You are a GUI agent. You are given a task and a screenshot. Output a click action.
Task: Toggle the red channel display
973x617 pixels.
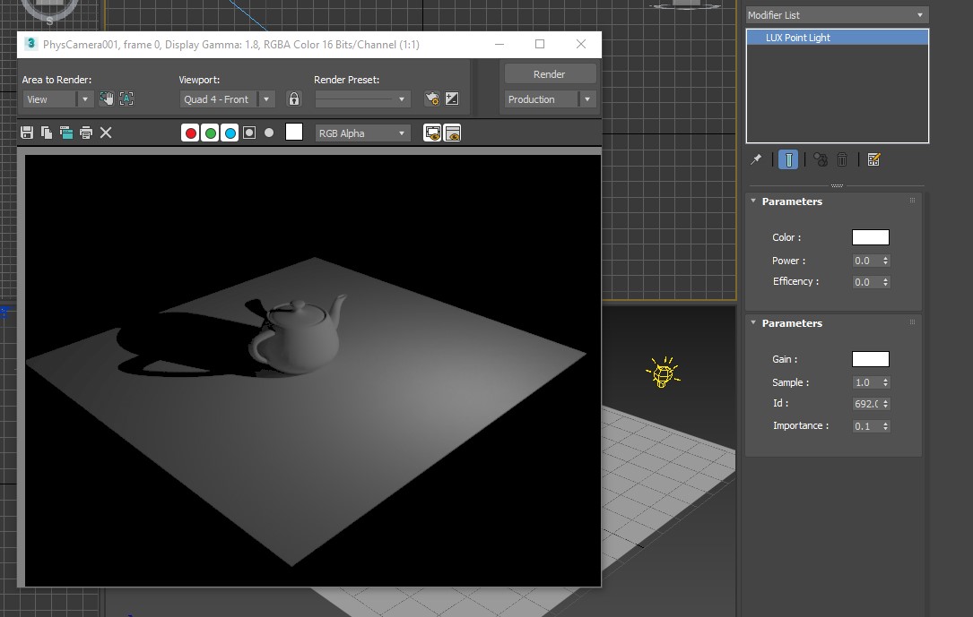[190, 133]
